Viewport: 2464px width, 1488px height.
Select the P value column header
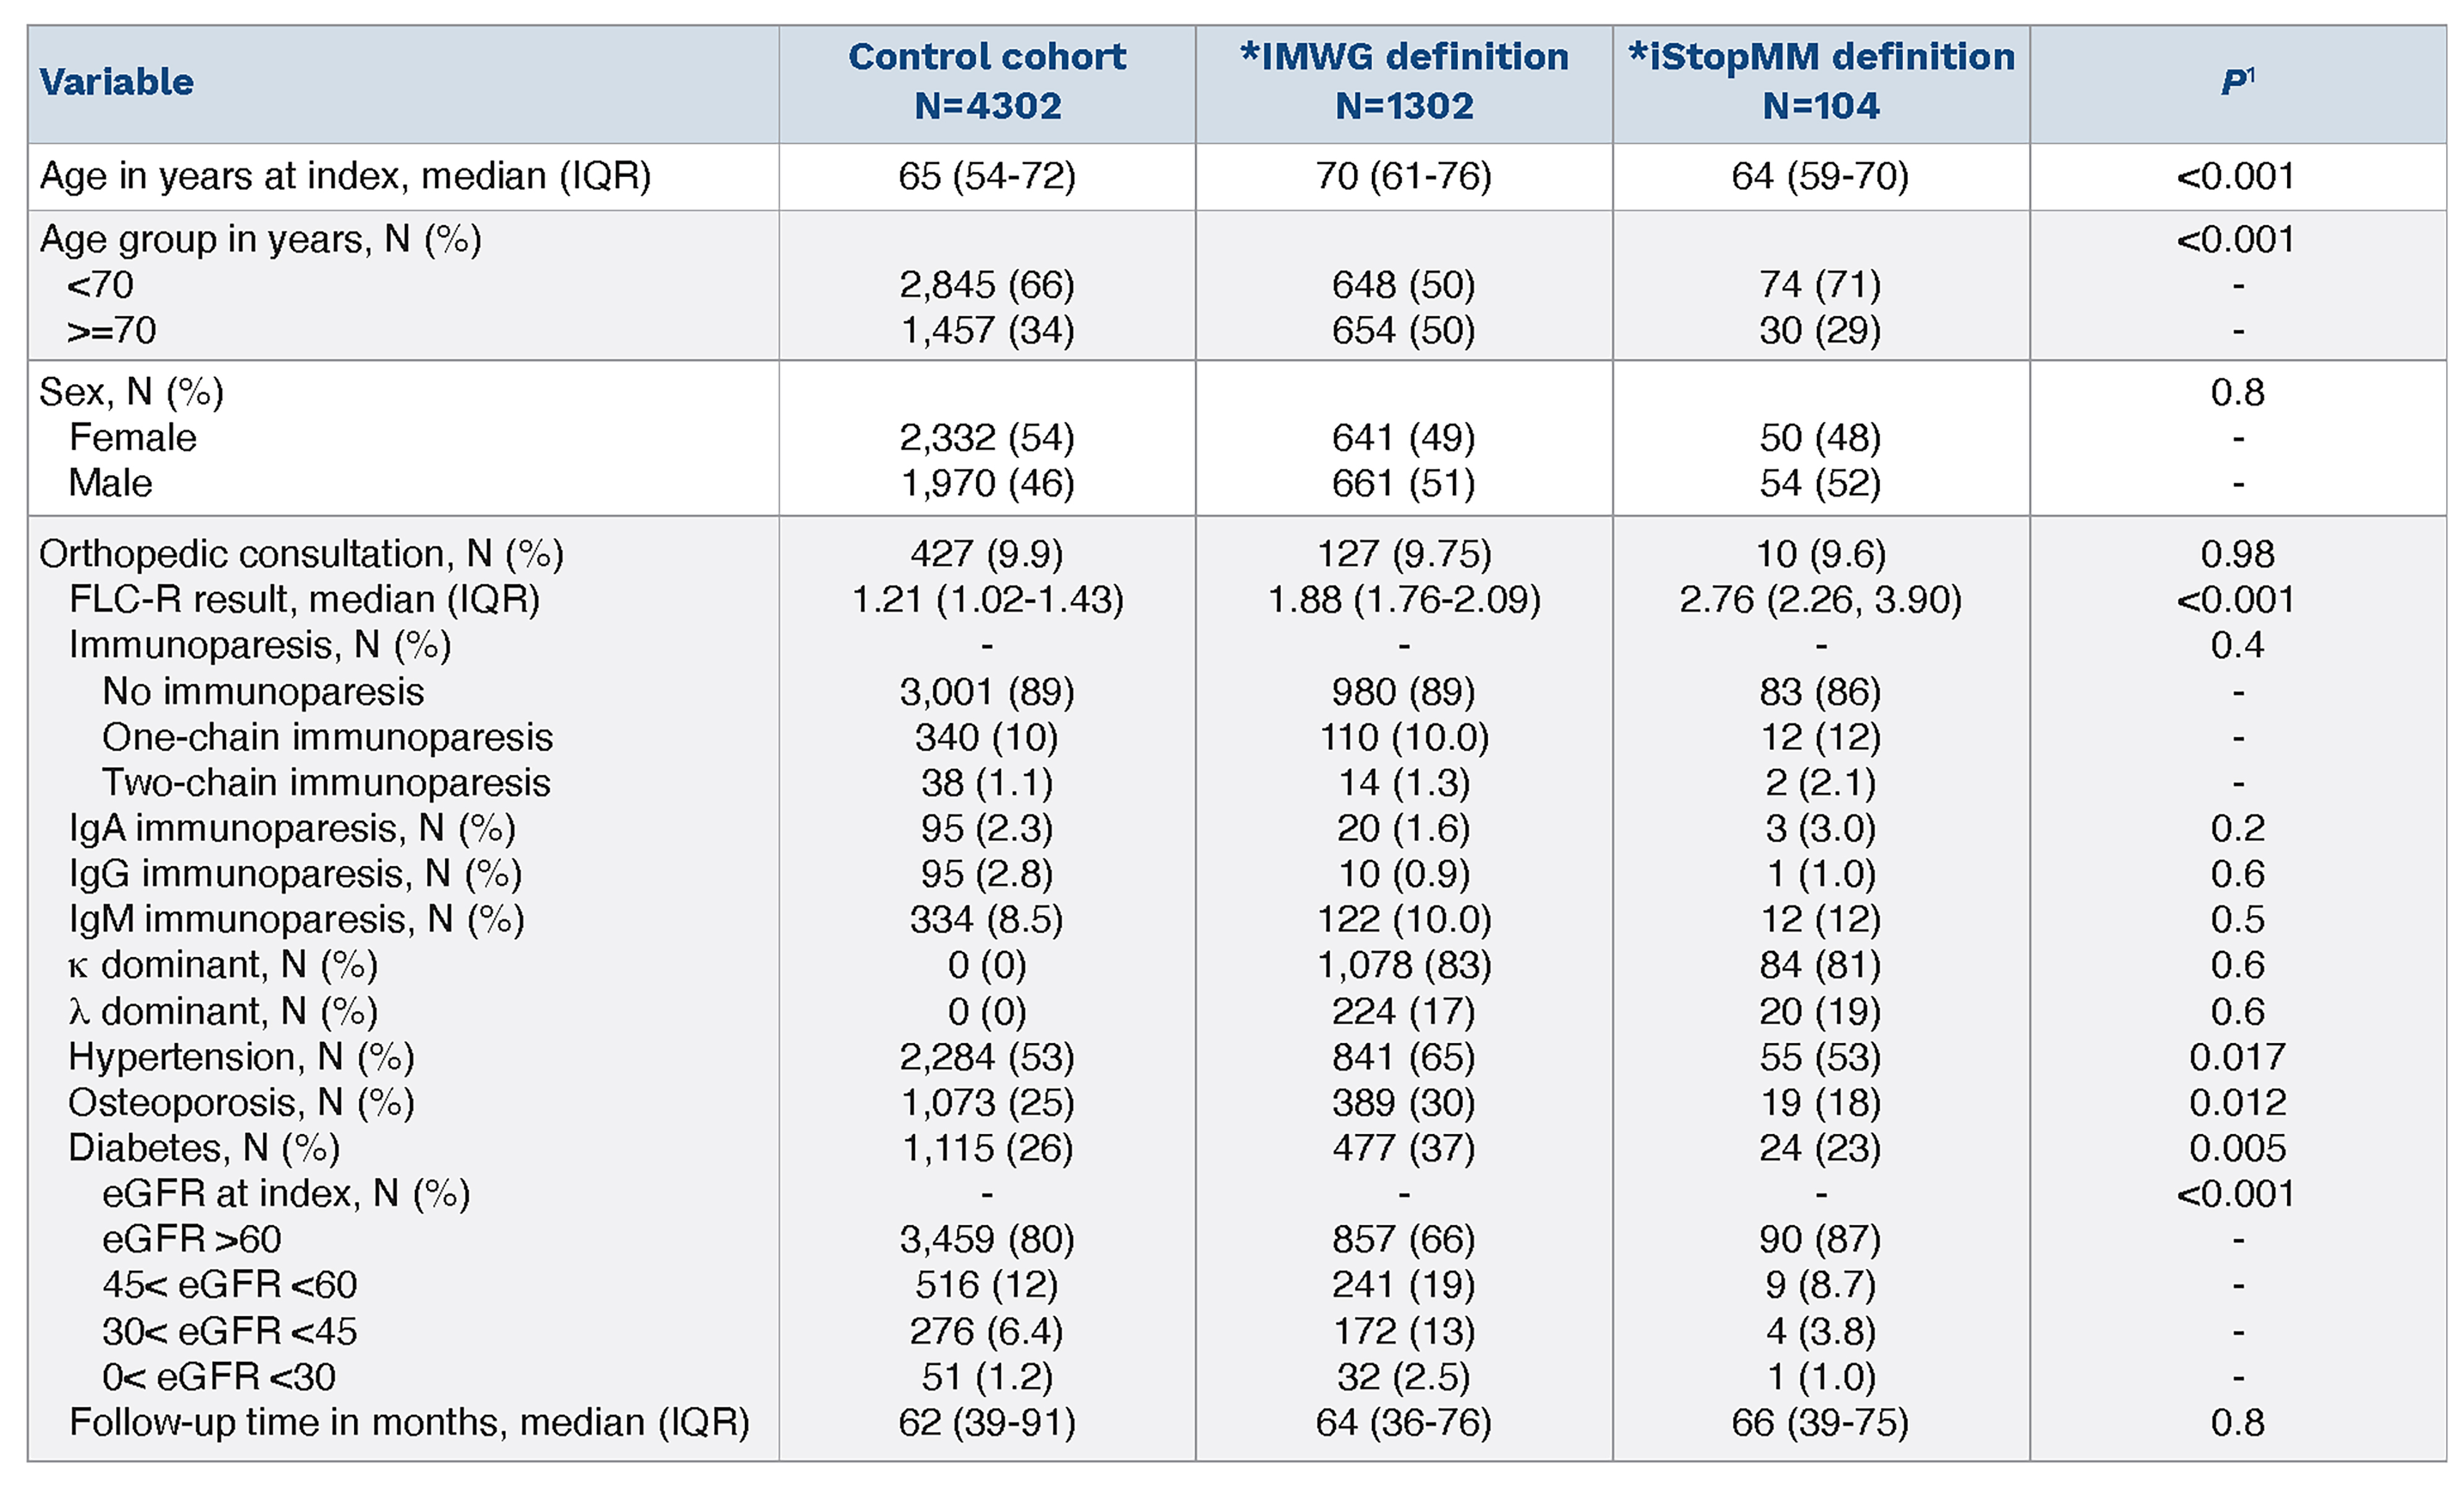pos(2237,82)
